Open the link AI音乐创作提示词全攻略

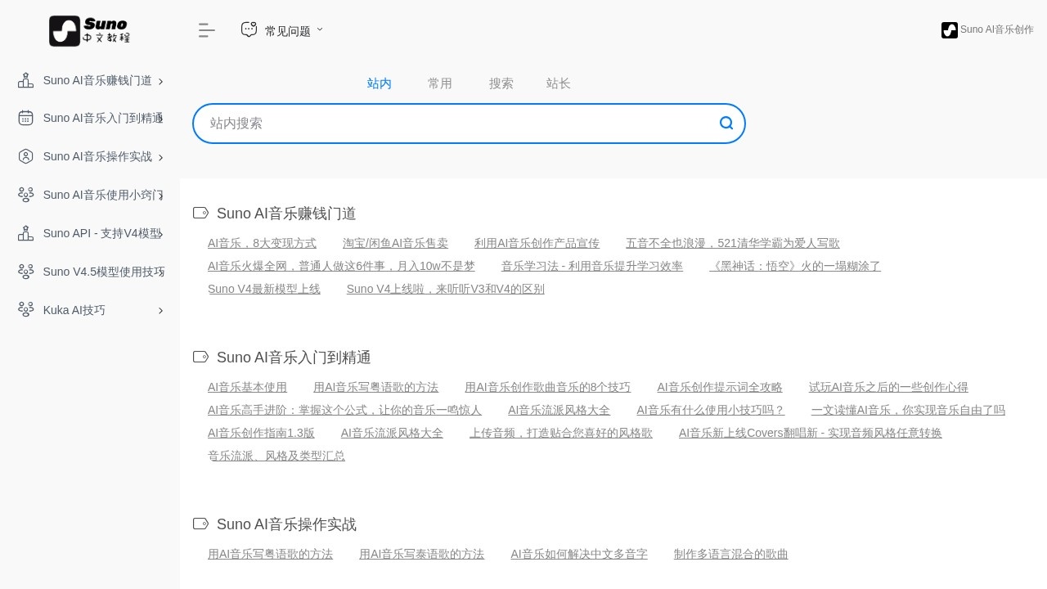(720, 387)
